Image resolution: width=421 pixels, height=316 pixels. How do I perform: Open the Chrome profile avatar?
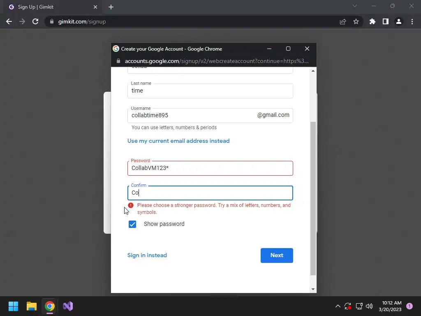click(x=399, y=21)
